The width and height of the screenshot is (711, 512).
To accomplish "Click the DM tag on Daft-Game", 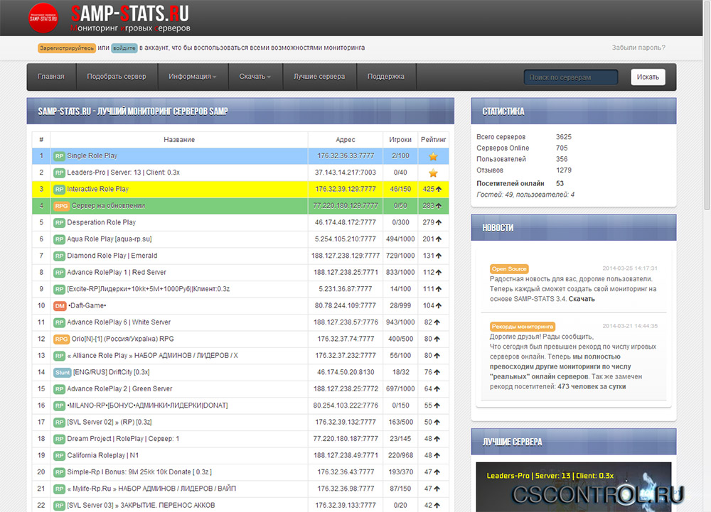I will tap(60, 306).
